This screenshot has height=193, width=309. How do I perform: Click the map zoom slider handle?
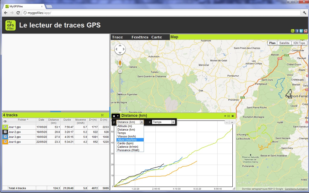(x=120, y=93)
